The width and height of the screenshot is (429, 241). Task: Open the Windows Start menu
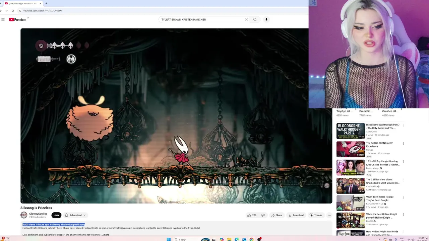(169, 239)
